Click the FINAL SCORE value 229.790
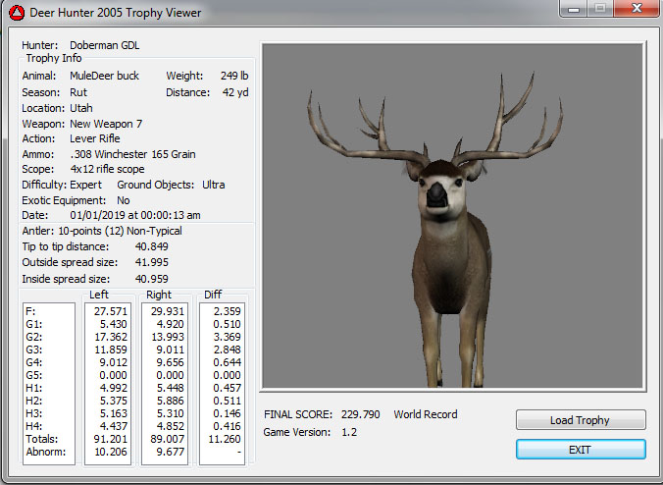This screenshot has width=663, height=485. pyautogui.click(x=361, y=414)
